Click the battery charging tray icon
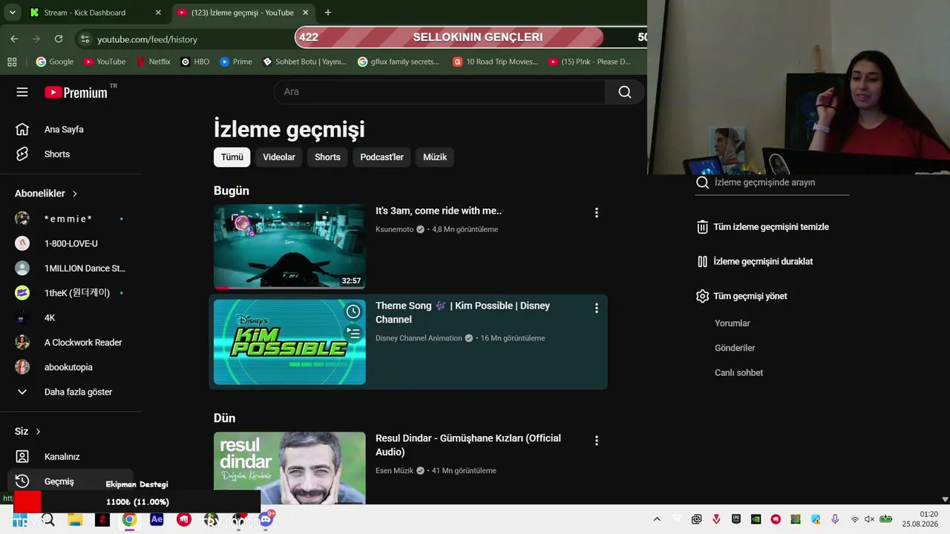 coord(885,520)
